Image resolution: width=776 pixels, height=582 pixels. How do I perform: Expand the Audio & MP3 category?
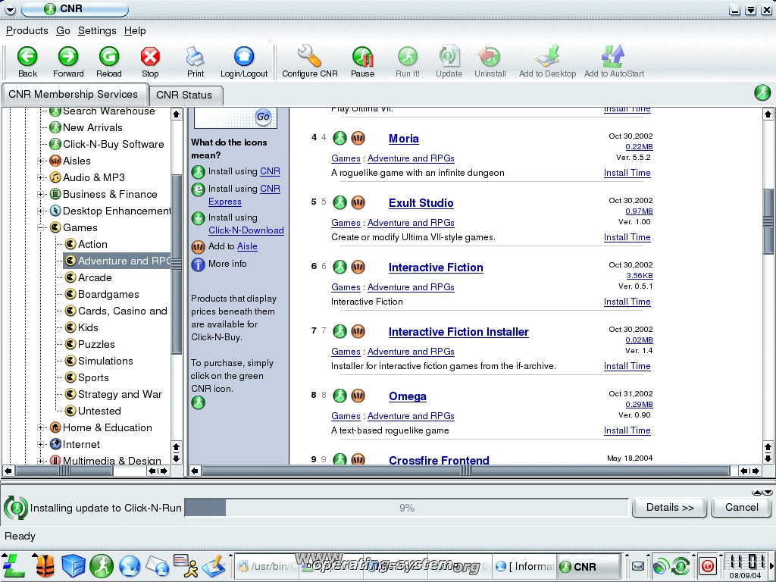40,177
